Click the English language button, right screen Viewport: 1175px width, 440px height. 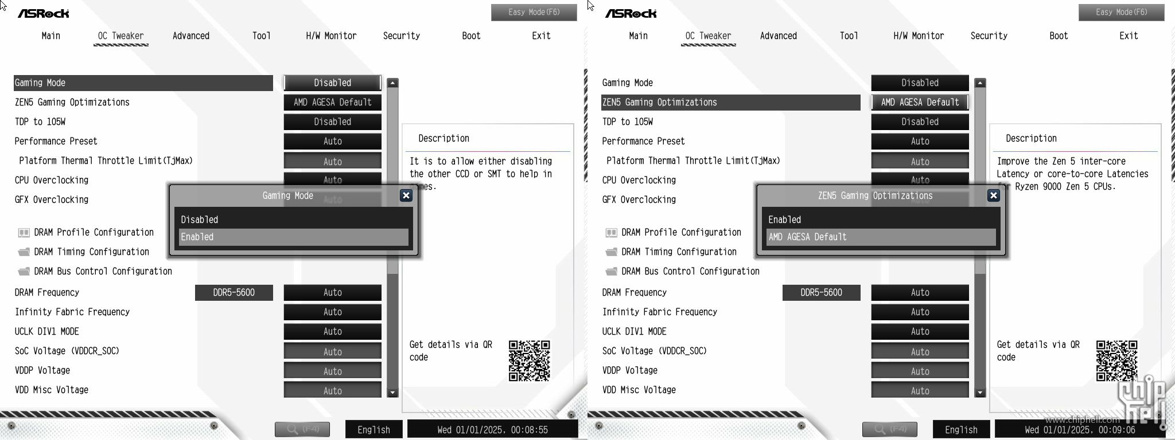[x=962, y=430]
